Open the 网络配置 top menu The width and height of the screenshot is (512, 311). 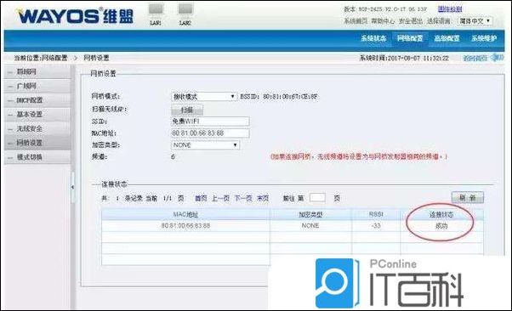point(410,38)
